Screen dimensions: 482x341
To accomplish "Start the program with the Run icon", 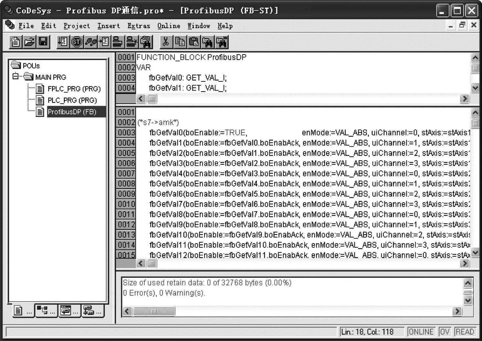I will (63, 42).
